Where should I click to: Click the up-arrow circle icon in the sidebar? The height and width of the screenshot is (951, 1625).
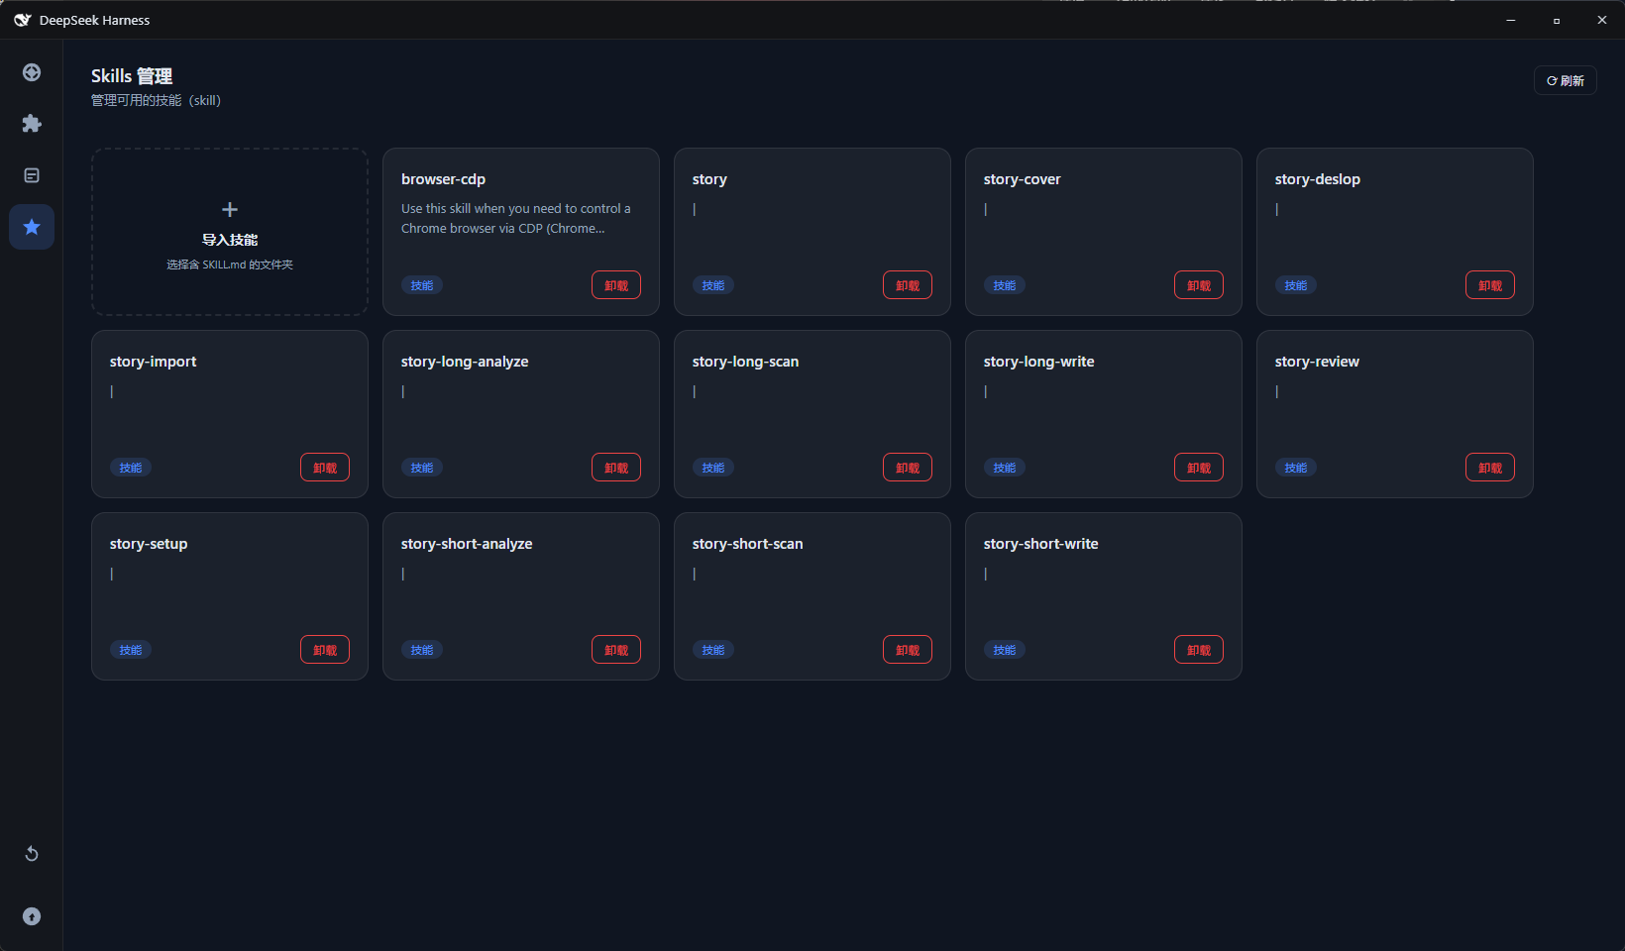tap(32, 916)
